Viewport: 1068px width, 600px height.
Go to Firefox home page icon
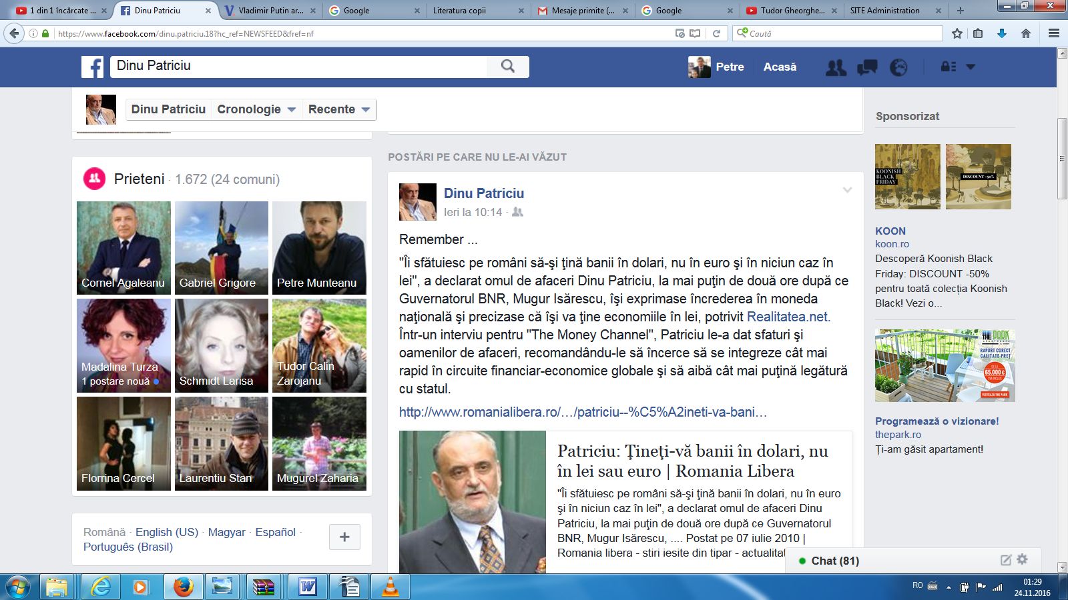click(x=1026, y=33)
